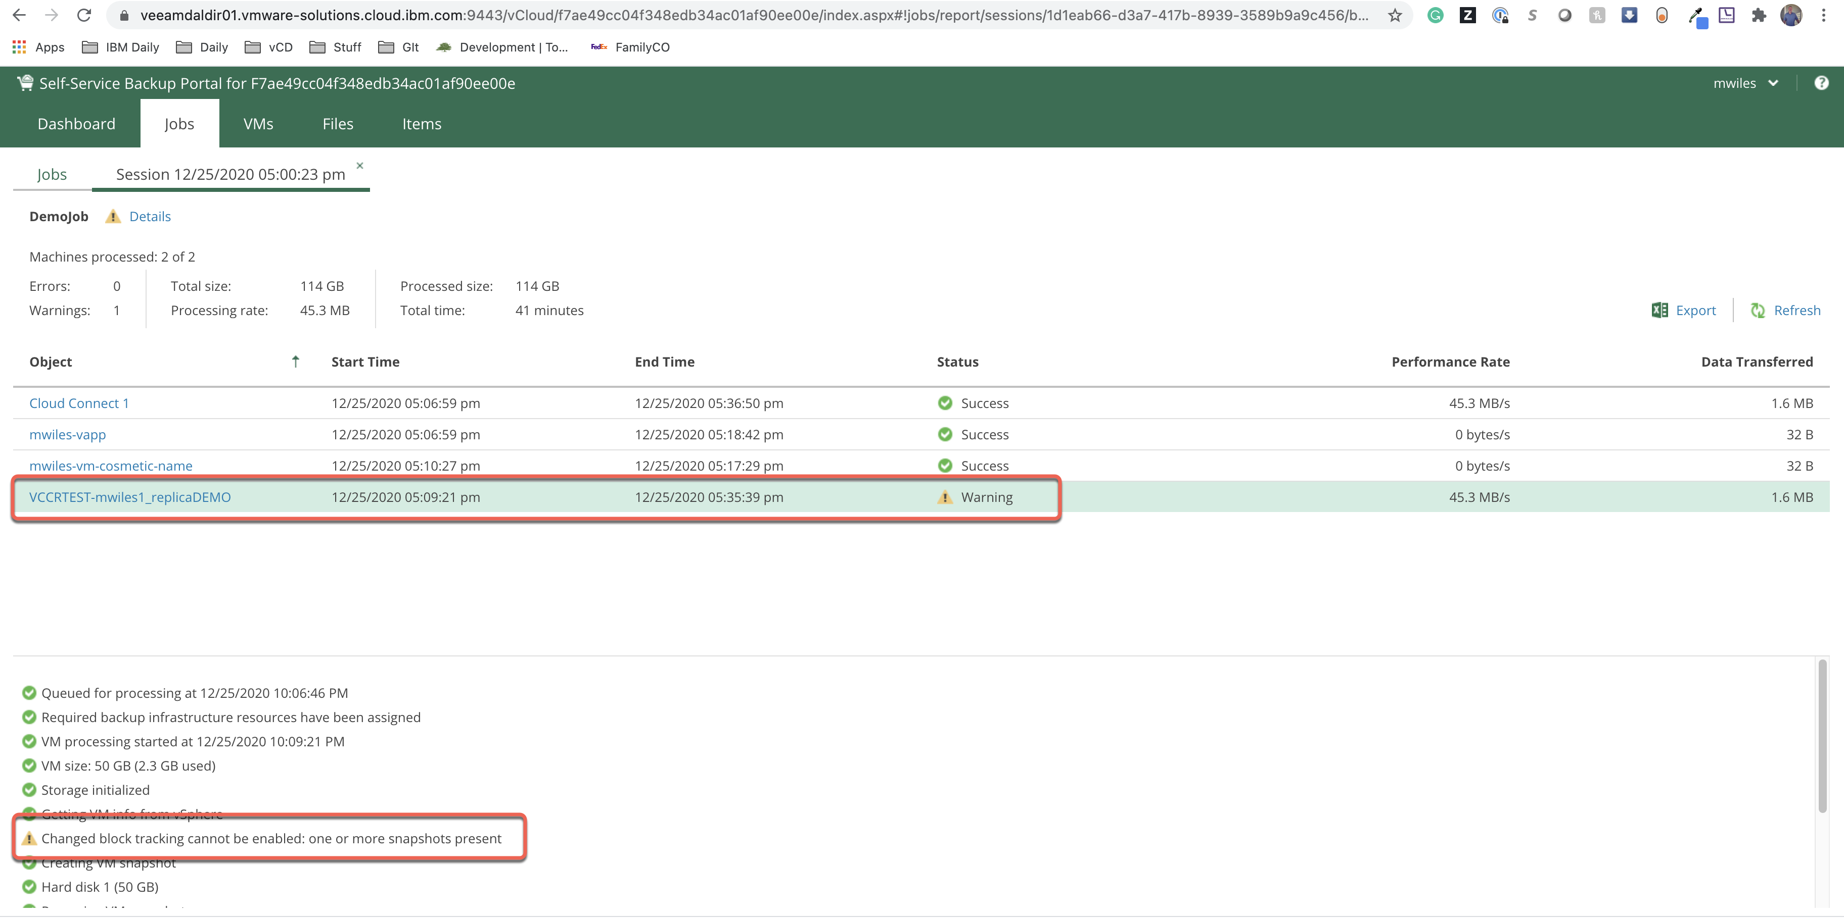Select the mwiles-vapp row link
Screen dimensions: 1844x918
click(67, 435)
